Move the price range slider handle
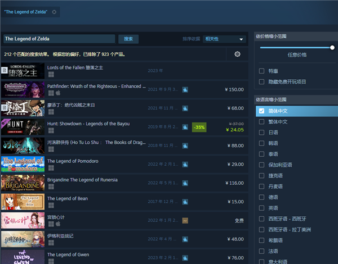The image size is (338, 264). point(332,48)
